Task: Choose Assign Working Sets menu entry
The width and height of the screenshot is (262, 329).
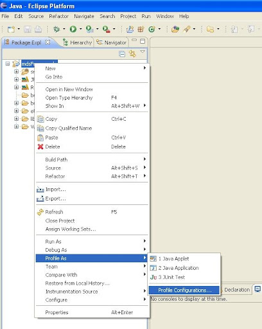Action: (x=92, y=229)
